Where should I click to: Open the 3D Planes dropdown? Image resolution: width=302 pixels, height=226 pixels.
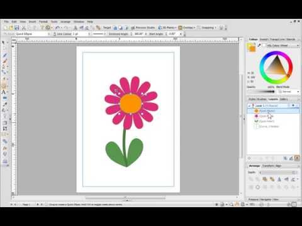[x=167, y=28]
